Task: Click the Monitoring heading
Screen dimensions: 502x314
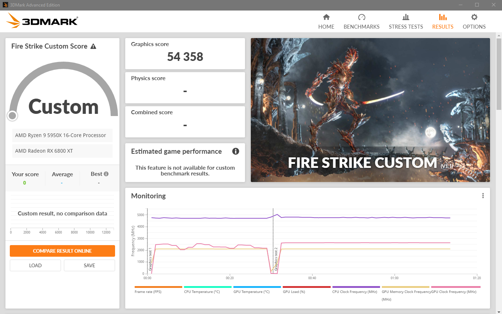Action: coord(148,196)
